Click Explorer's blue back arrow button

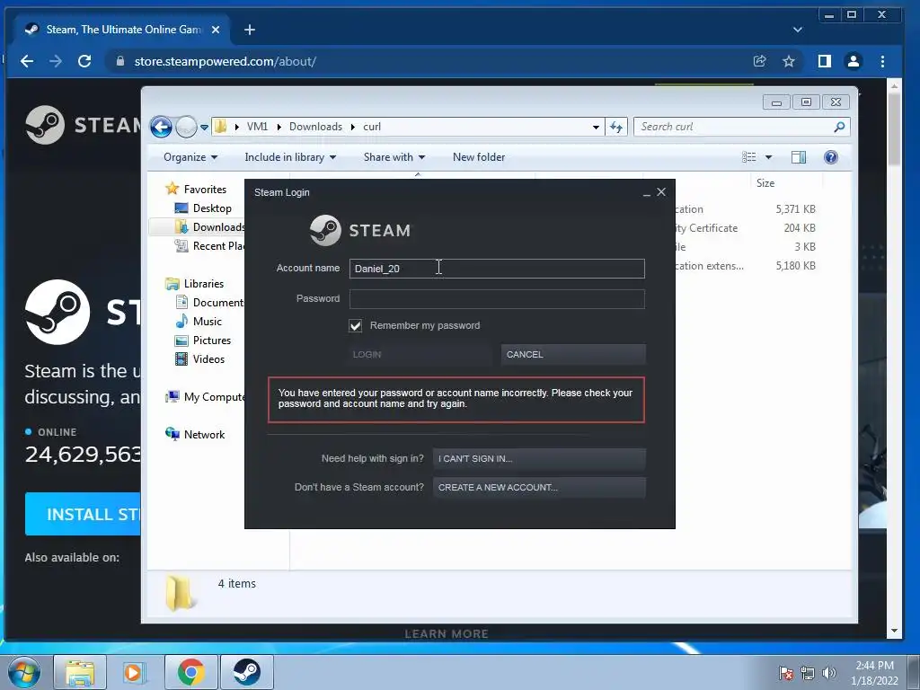pos(162,127)
